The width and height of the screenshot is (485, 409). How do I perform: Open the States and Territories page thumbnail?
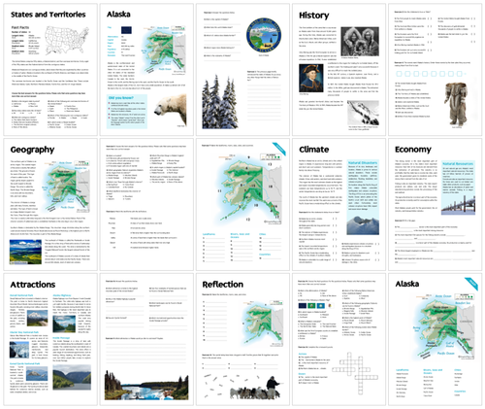pos(50,69)
